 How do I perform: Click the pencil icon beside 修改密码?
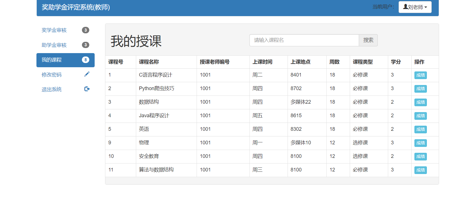click(87, 74)
